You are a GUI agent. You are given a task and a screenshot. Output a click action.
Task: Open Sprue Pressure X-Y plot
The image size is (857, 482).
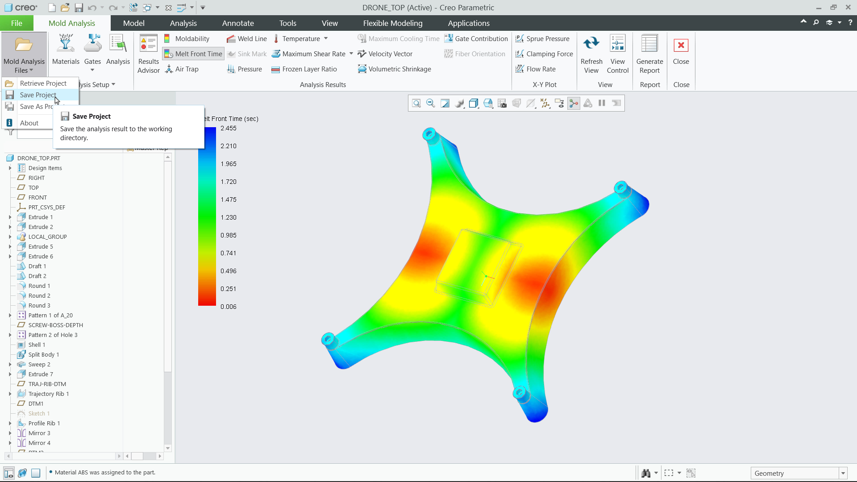coord(542,39)
